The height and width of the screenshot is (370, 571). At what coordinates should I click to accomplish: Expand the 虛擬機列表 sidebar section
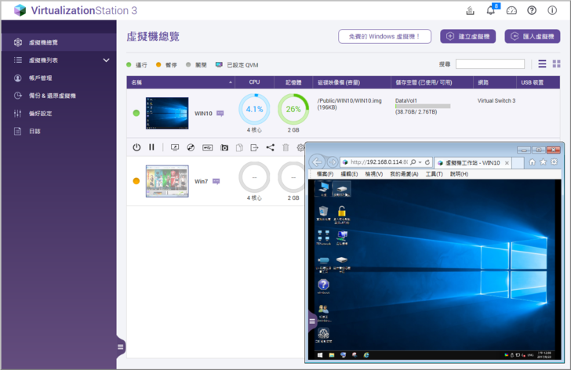click(x=106, y=60)
